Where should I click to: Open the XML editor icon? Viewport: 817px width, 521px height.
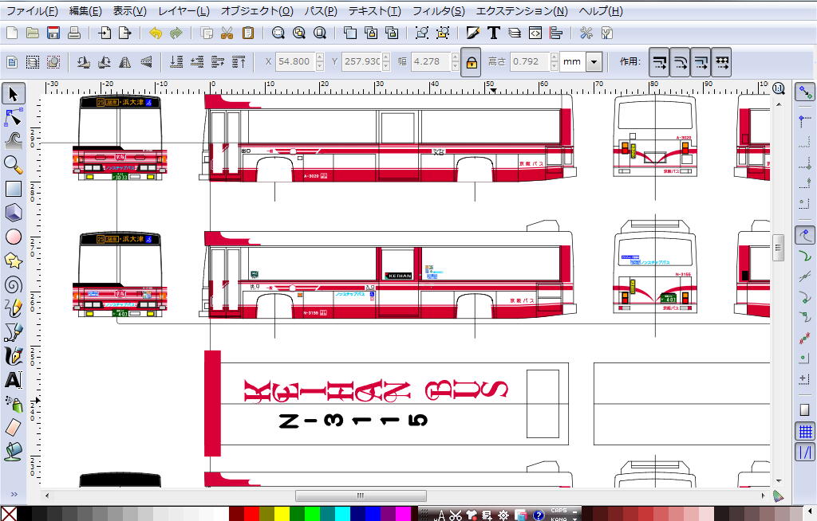coord(535,33)
